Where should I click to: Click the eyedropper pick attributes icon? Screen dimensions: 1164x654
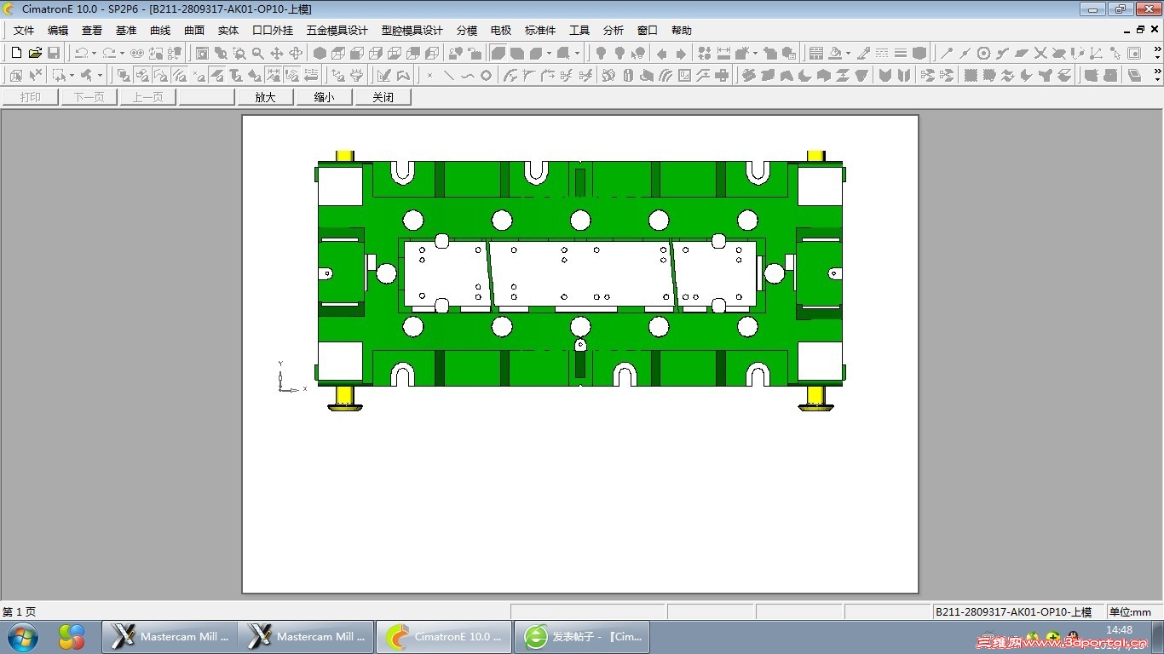click(863, 53)
